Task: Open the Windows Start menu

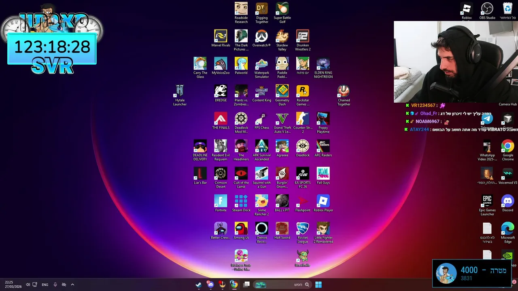Action: coord(318,285)
